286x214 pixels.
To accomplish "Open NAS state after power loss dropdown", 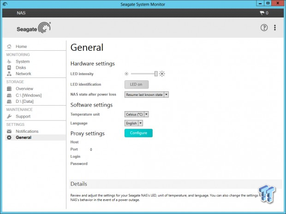I will coord(147,95).
